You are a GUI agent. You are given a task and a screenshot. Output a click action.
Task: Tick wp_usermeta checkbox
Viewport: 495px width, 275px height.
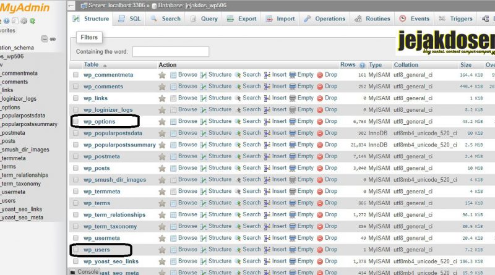click(x=75, y=238)
